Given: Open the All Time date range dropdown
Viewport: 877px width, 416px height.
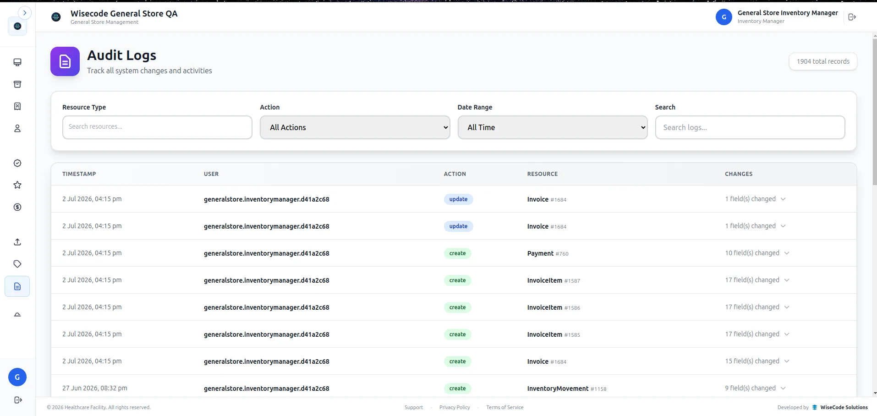Looking at the screenshot, I should [x=553, y=127].
